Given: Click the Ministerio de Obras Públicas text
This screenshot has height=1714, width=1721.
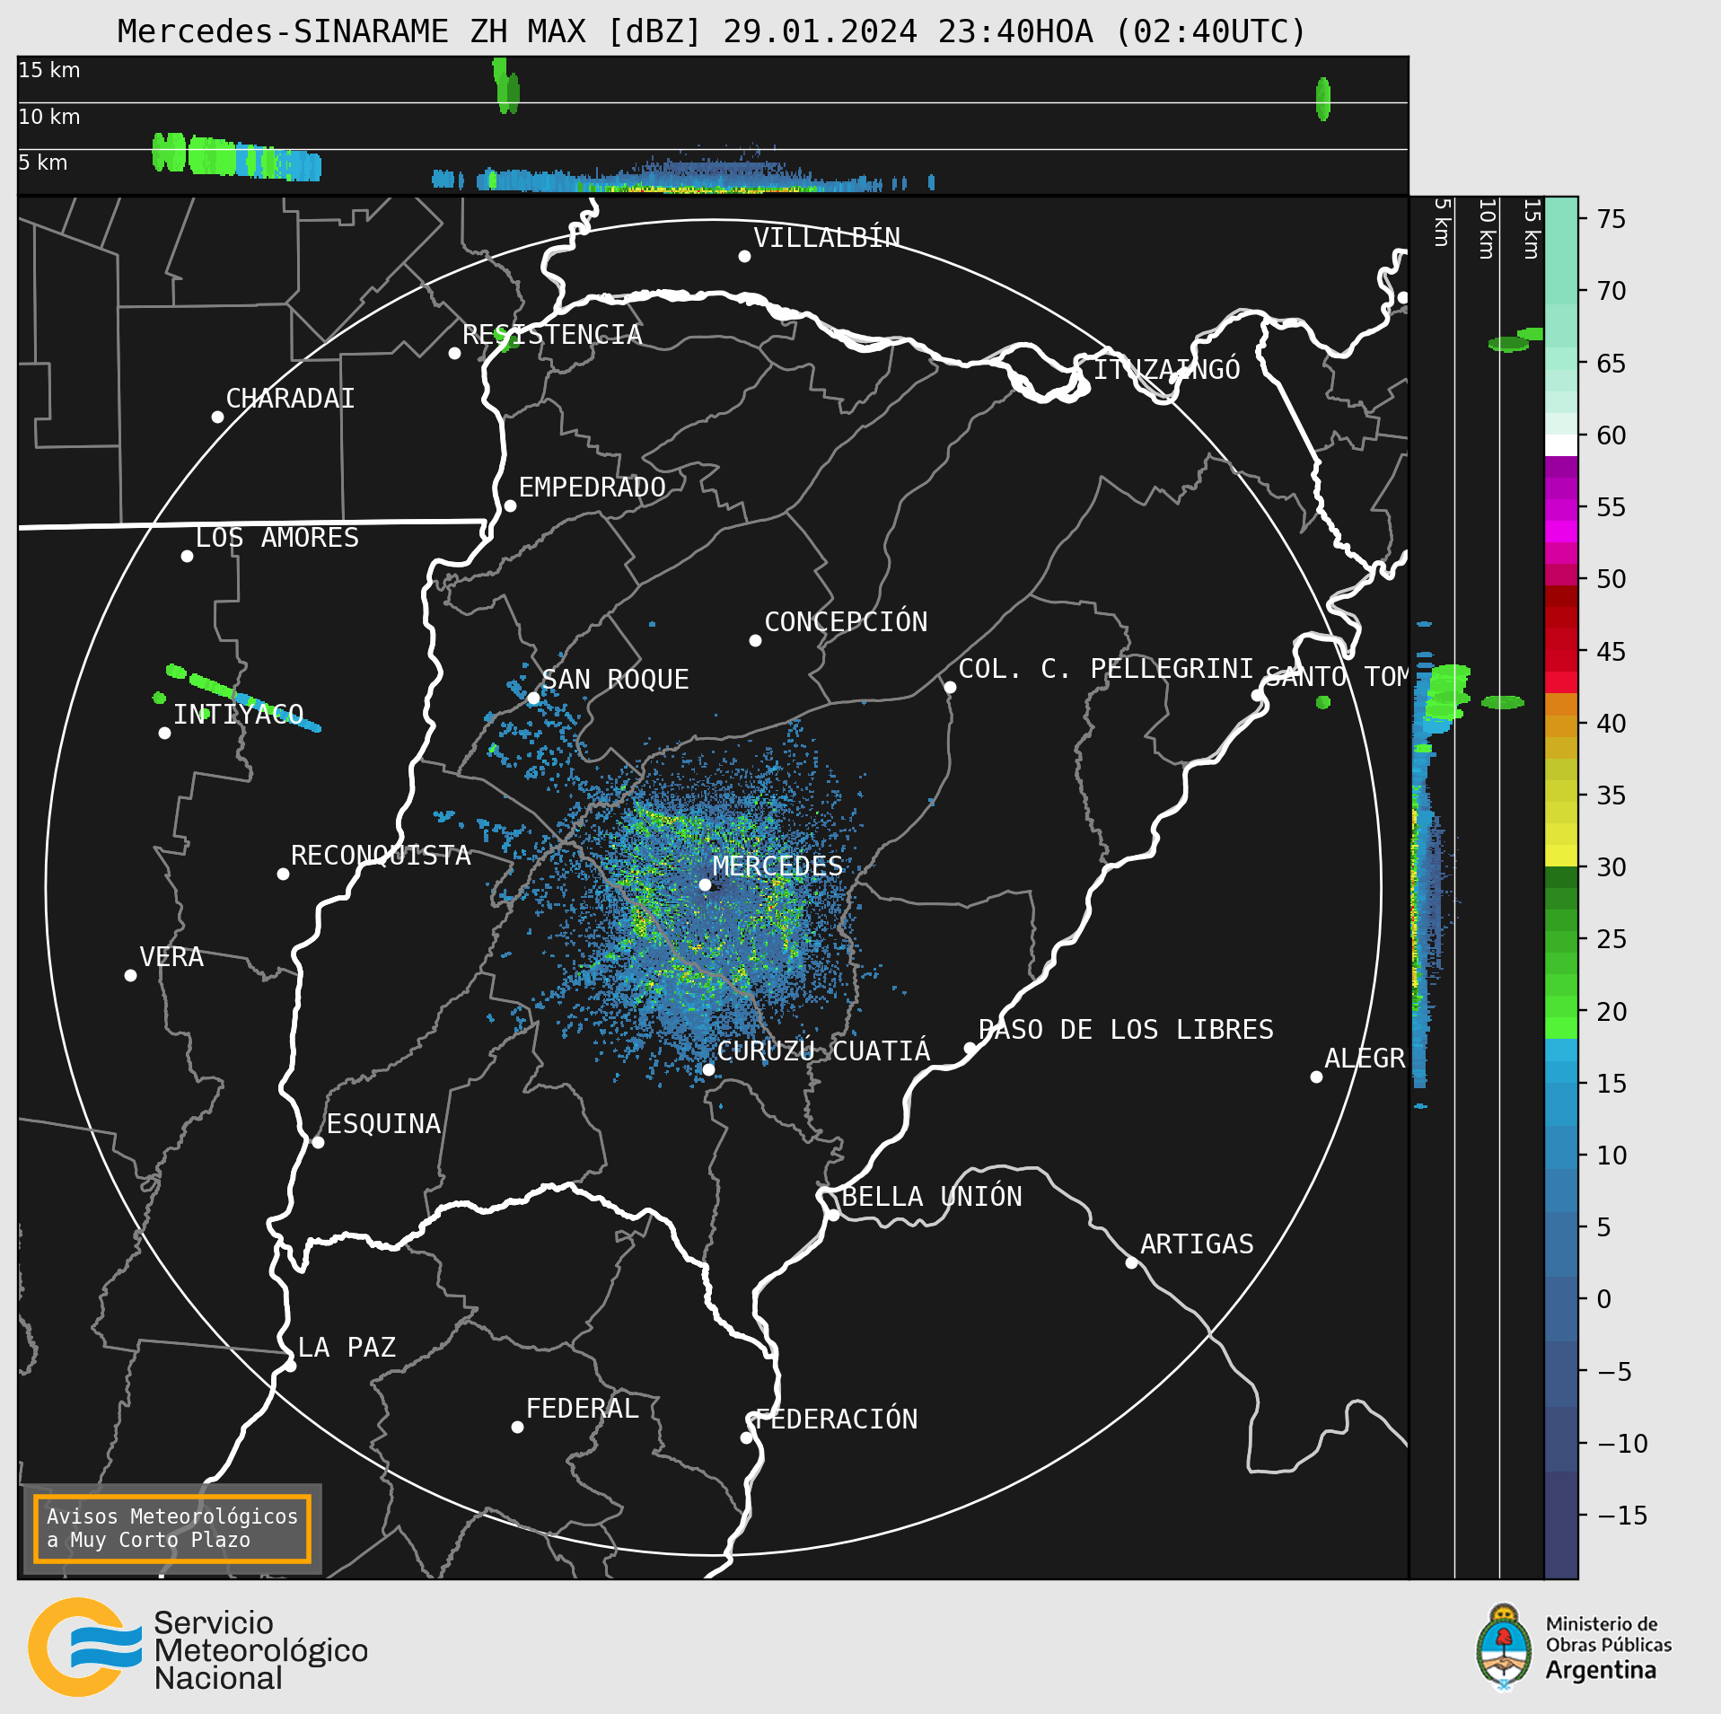Looking at the screenshot, I should pyautogui.click(x=1608, y=1634).
